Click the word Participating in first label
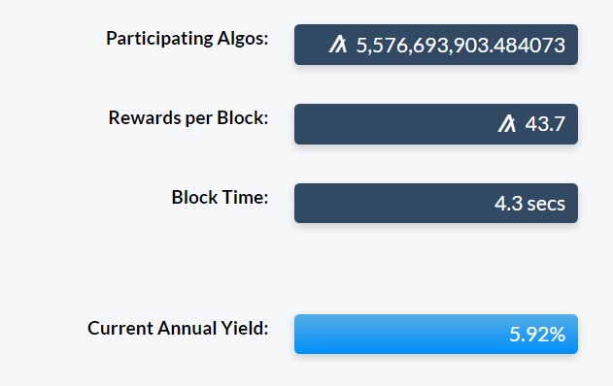This screenshot has height=386, width=613. [x=159, y=39]
